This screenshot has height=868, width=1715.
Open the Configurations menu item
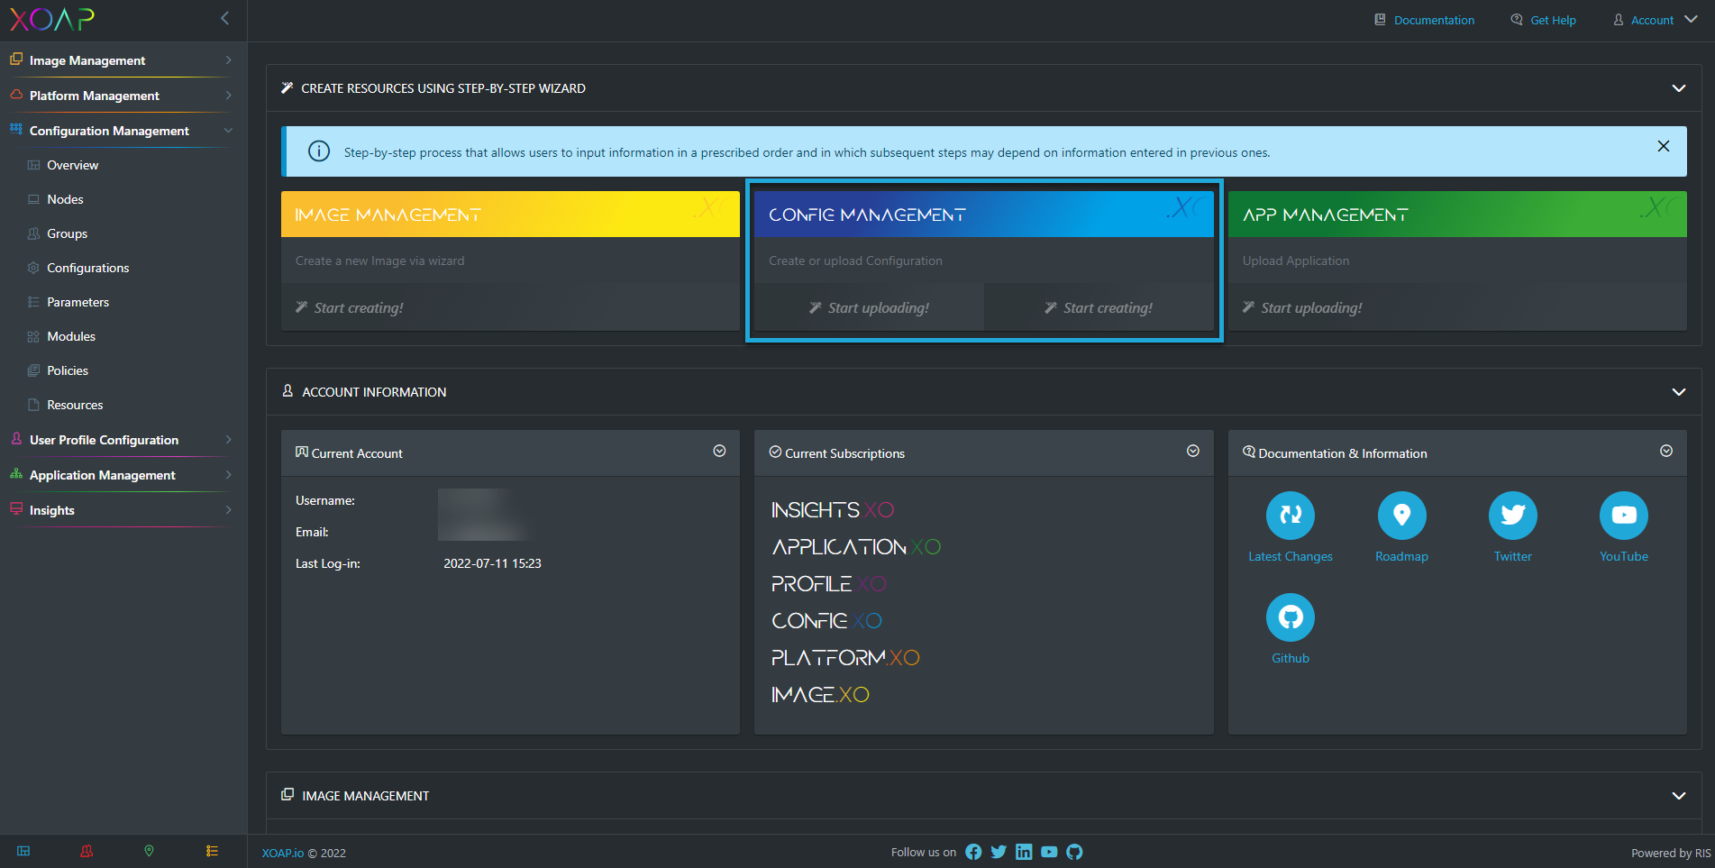(x=87, y=268)
